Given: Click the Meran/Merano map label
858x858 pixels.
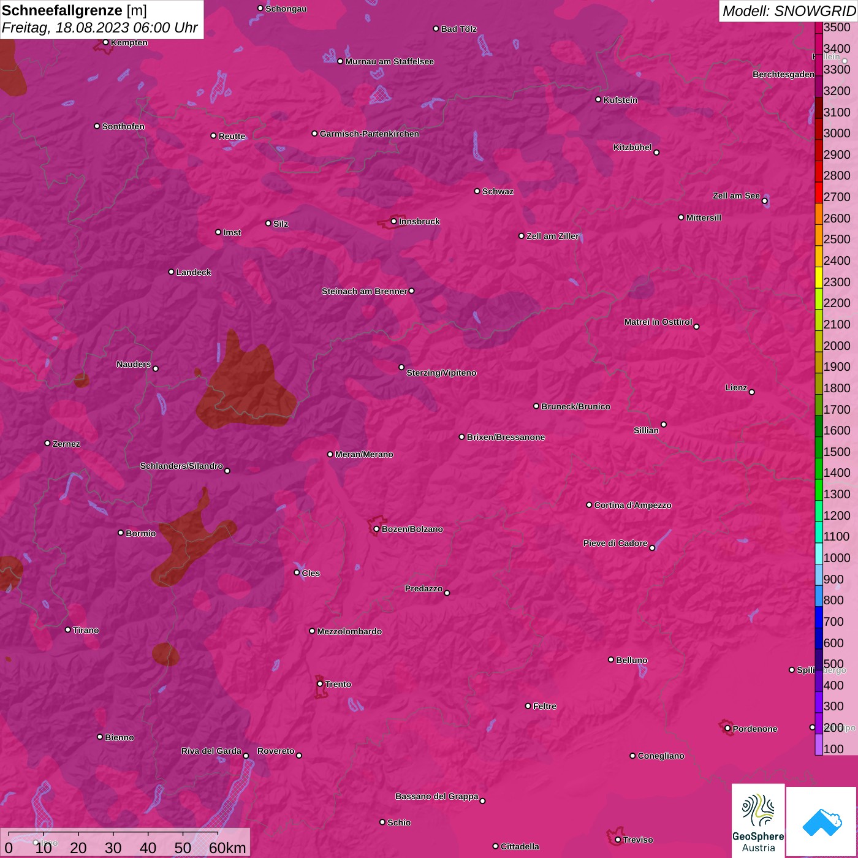Looking at the screenshot, I should (x=363, y=454).
